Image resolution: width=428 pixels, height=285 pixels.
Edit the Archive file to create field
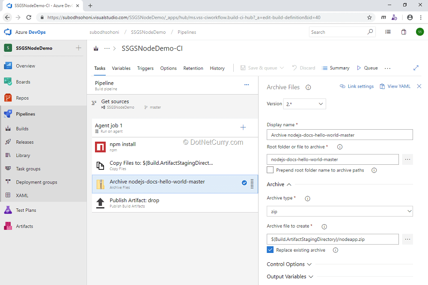point(333,239)
